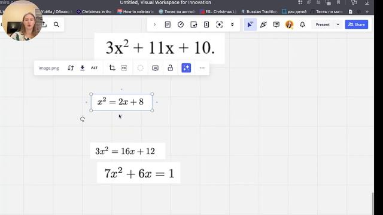The width and height of the screenshot is (383, 215).
Task: Download the selected image
Action: pos(83,68)
